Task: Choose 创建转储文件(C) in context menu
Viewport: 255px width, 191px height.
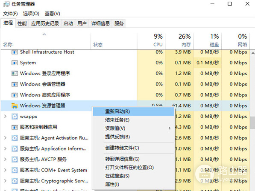Action: pos(133,148)
